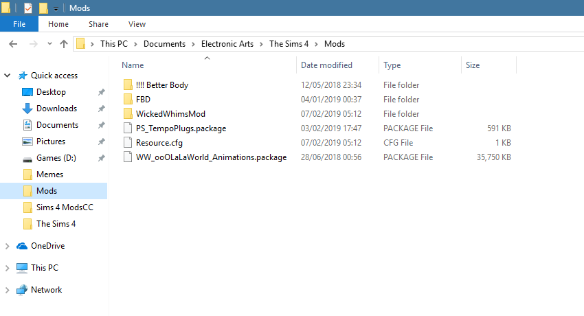Sort files by Size column

[x=473, y=65]
